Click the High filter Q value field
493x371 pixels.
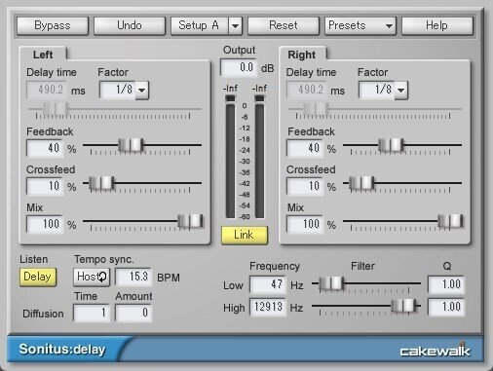tap(446, 307)
